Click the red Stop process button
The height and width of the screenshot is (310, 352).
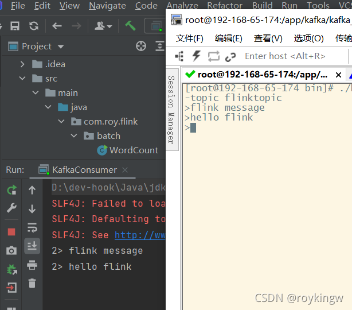[11, 232]
